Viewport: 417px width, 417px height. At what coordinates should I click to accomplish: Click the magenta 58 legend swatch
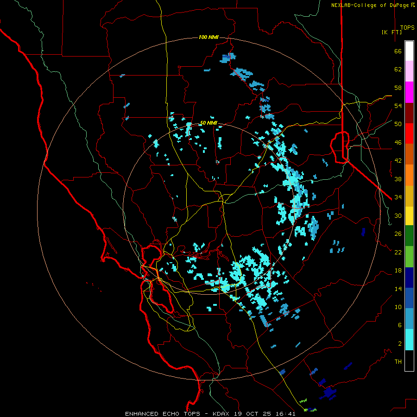409,92
